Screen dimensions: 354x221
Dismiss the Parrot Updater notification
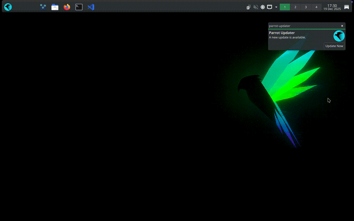point(342,26)
